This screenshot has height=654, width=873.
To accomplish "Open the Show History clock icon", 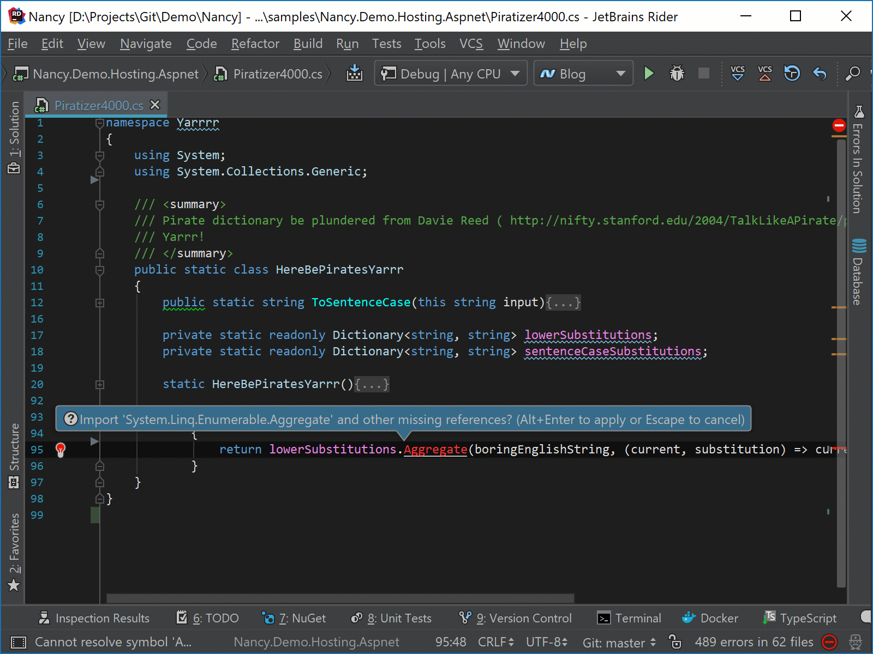I will [792, 73].
